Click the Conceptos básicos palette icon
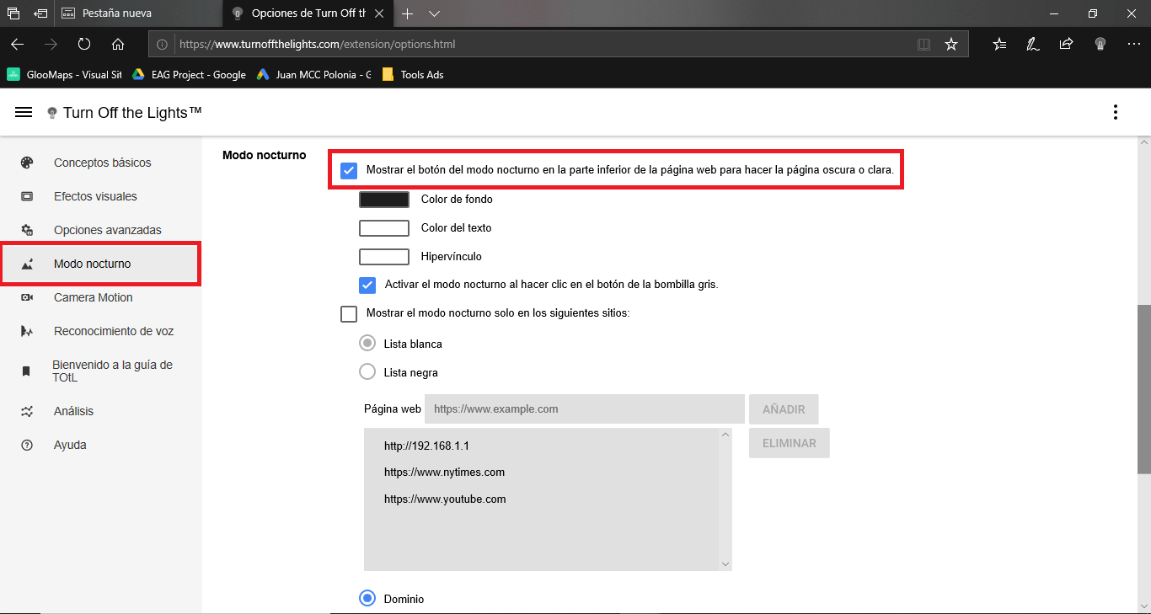 27,163
